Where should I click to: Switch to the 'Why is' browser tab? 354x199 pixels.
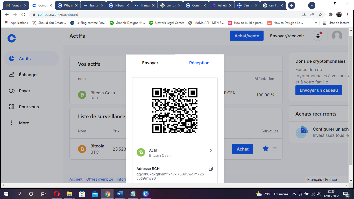coord(67,5)
